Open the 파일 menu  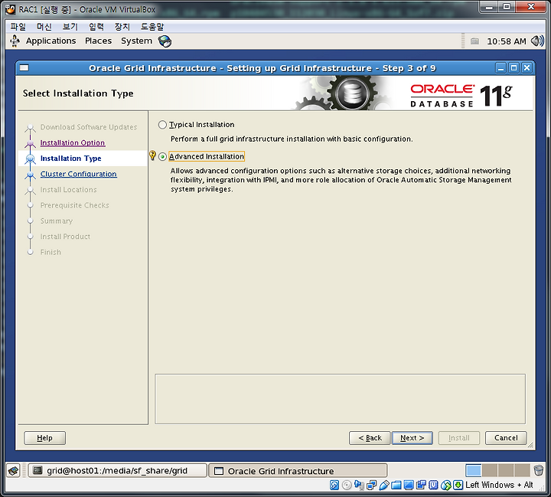tap(18, 26)
